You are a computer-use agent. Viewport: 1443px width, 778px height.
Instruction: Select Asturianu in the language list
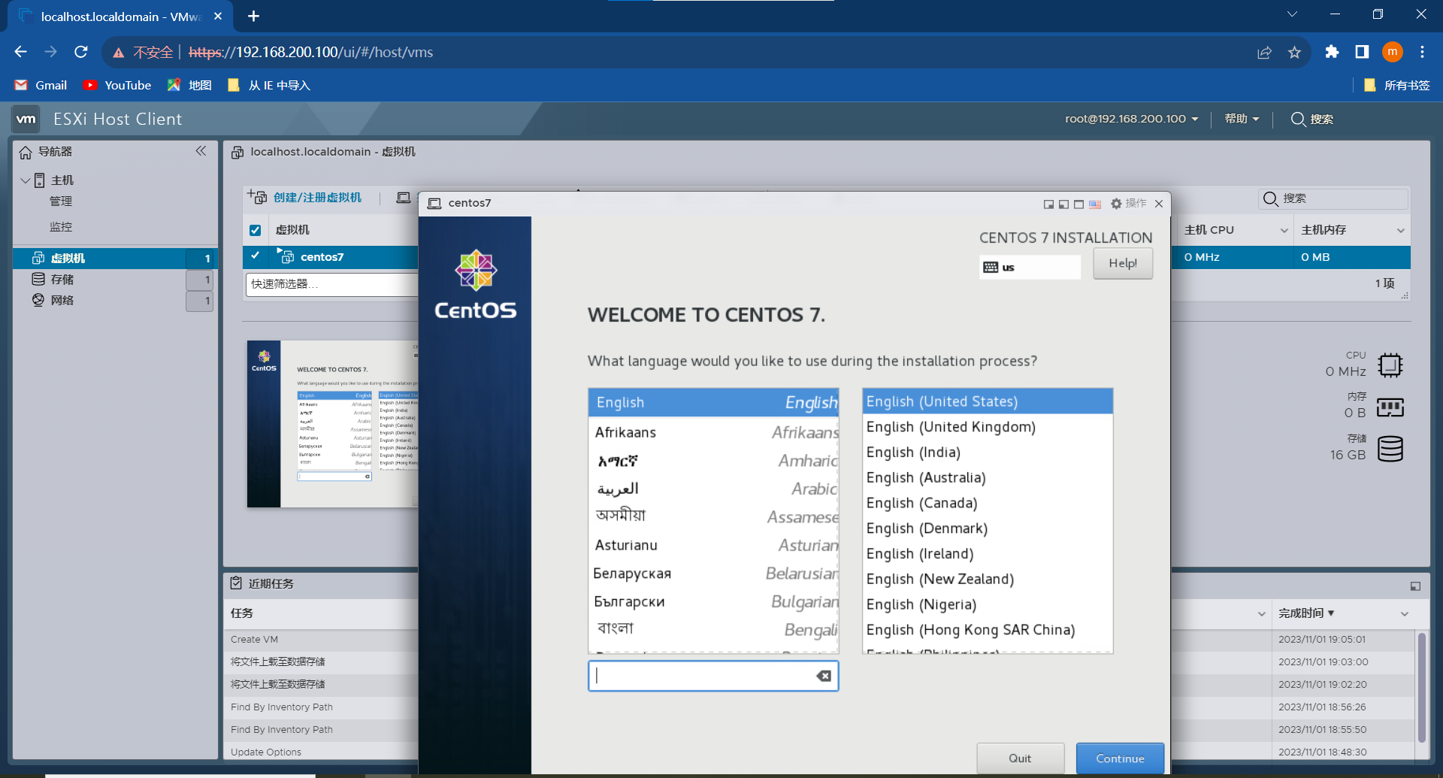pyautogui.click(x=714, y=545)
